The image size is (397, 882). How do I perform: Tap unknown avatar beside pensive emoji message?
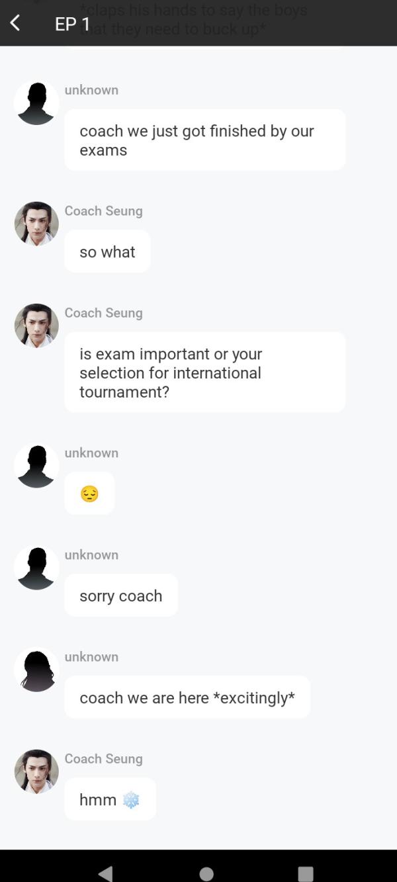pos(36,466)
